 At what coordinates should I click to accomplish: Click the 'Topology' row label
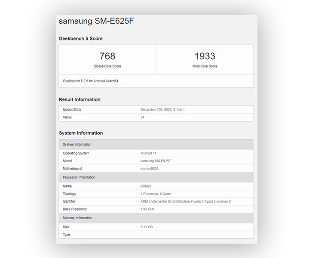point(70,193)
